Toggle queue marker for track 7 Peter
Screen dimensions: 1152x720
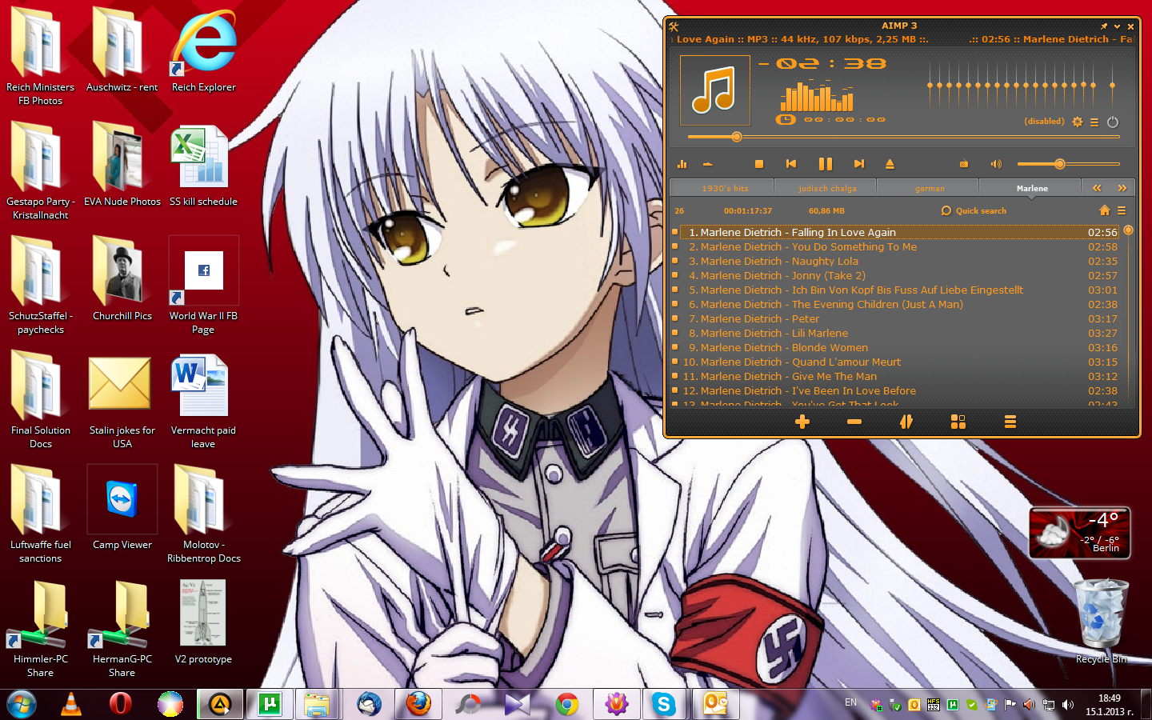pyautogui.click(x=675, y=318)
